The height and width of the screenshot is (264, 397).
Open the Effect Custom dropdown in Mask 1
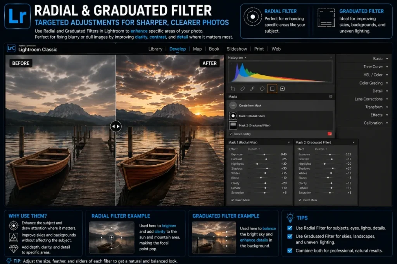point(254,149)
